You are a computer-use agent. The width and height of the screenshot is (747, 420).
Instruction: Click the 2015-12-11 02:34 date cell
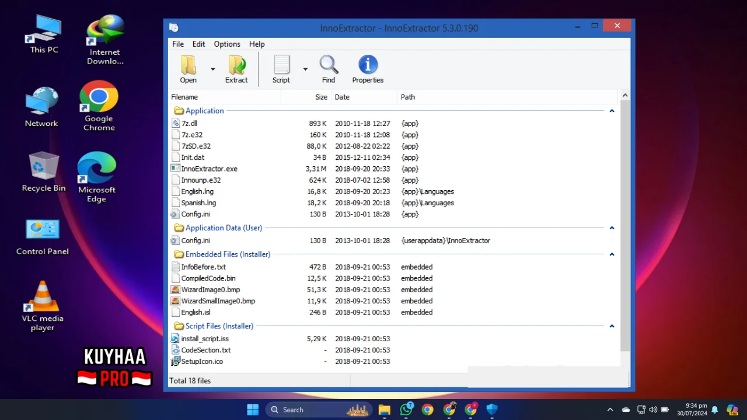click(x=362, y=157)
